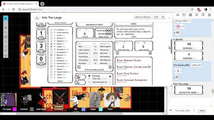Bookmark this page with the star
214x120 pixels.
point(192,9)
